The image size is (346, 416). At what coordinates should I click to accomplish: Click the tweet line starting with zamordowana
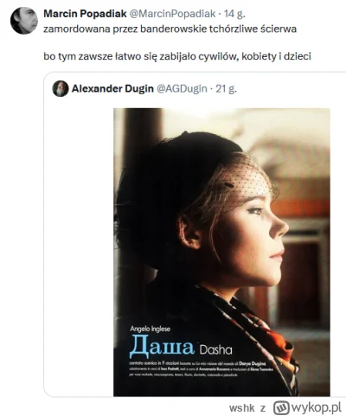(170, 29)
